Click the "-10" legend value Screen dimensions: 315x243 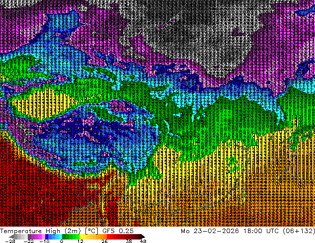(44, 241)
